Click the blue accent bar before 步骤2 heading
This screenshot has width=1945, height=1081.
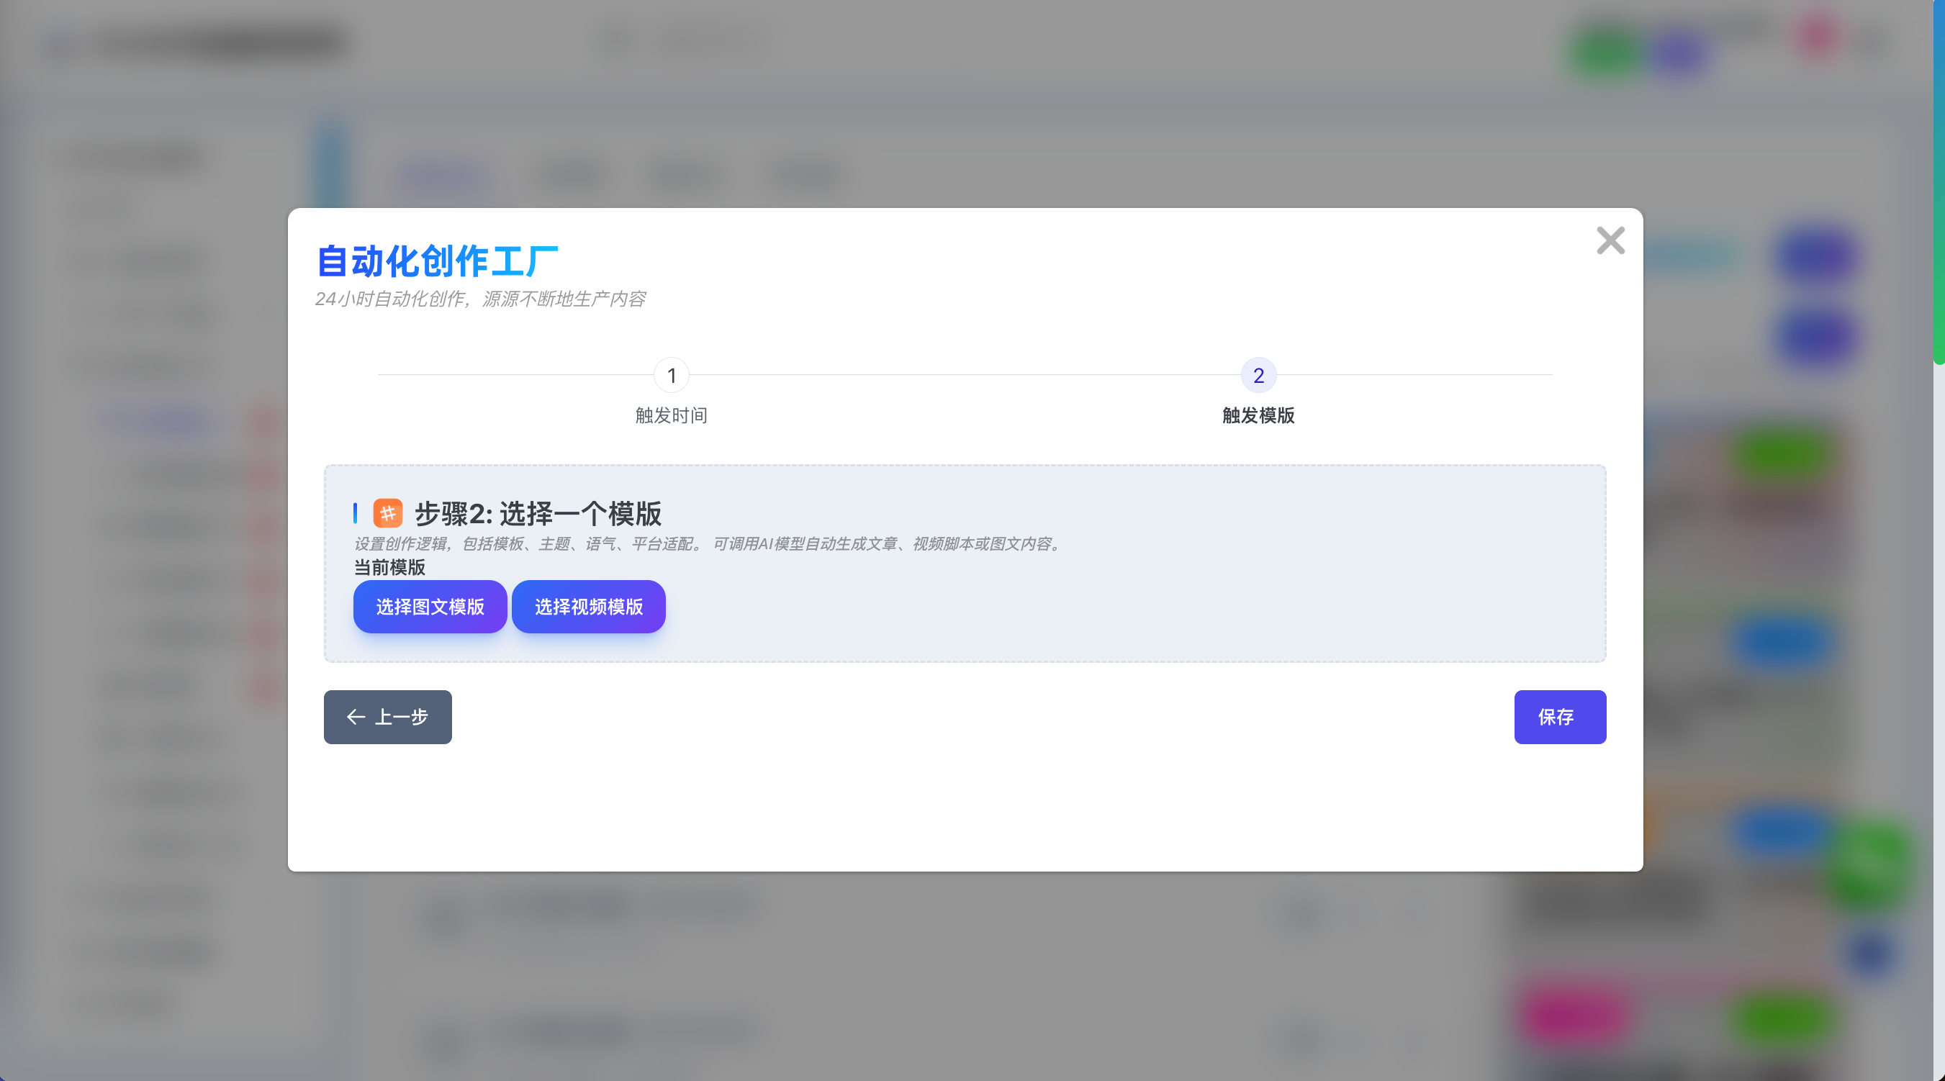[355, 513]
